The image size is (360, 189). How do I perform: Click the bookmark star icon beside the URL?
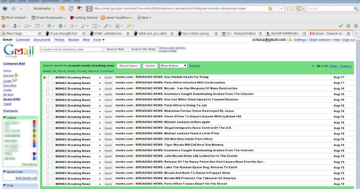(x=275, y=8)
